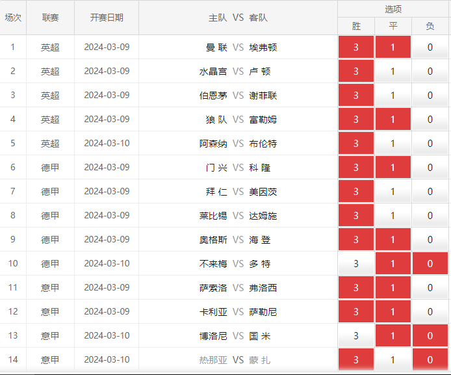
Task: Select loss option 0 for 奥格斯 vs 海登
Action: 430,239
